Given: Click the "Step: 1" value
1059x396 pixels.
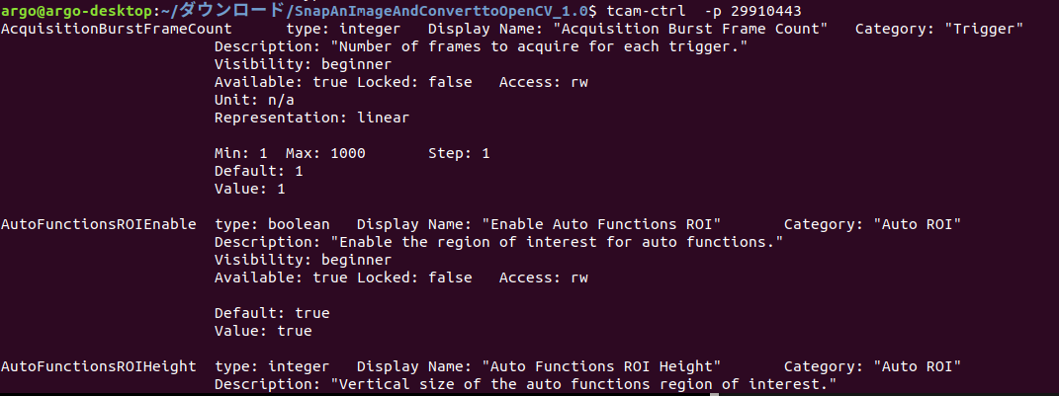Looking at the screenshot, I should [x=459, y=153].
